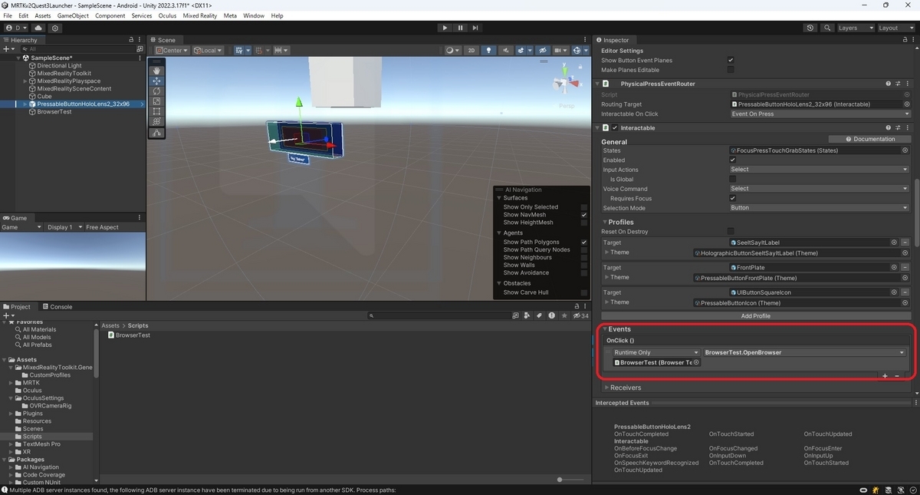This screenshot has height=495, width=920.
Task: Open the Selection Mode dropdown showing Button
Action: [818, 207]
